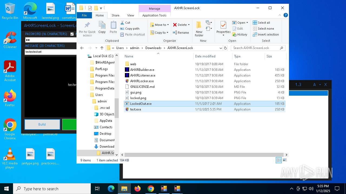346x194 pixels.
Task: Click the admin breadcrumb in address bar
Action: tap(135, 48)
